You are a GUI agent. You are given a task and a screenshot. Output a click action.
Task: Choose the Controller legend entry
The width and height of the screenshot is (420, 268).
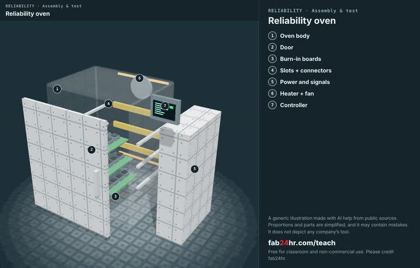point(293,105)
